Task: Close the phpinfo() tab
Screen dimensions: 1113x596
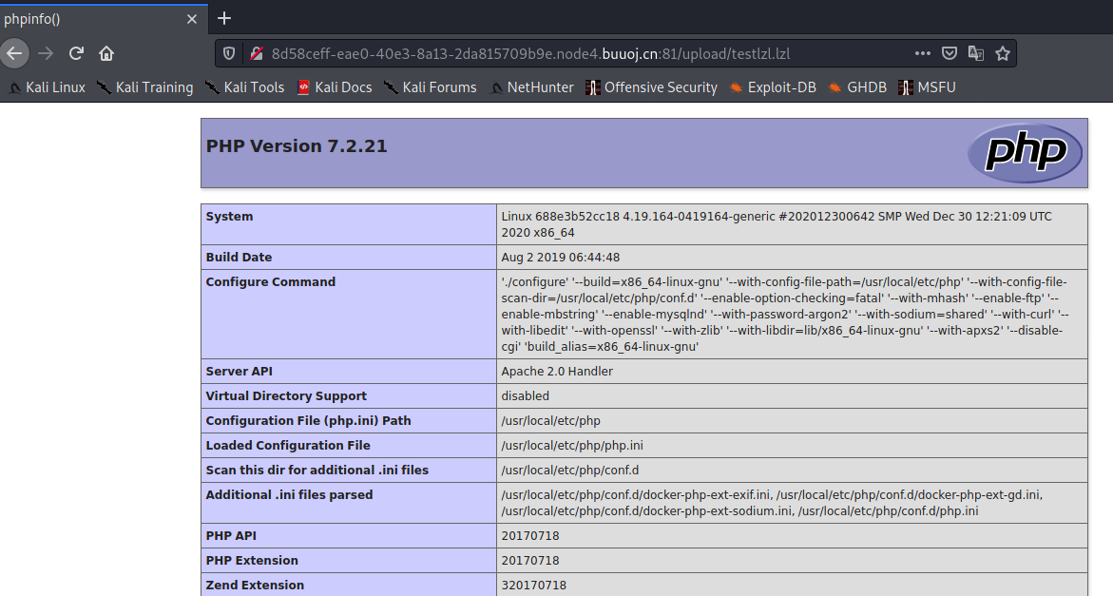Action: coord(192,19)
